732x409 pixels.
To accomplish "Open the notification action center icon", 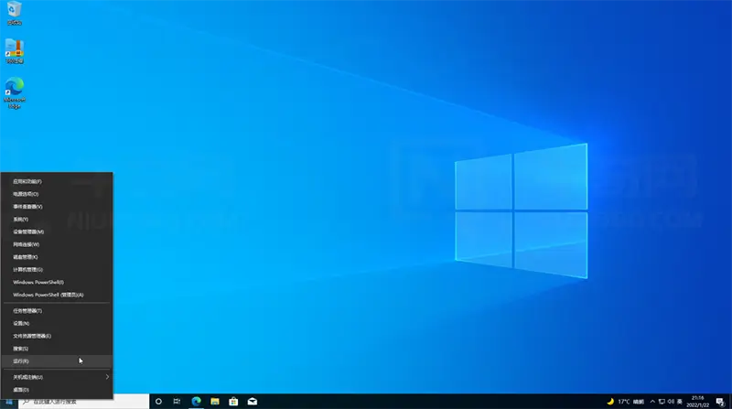I will click(720, 402).
